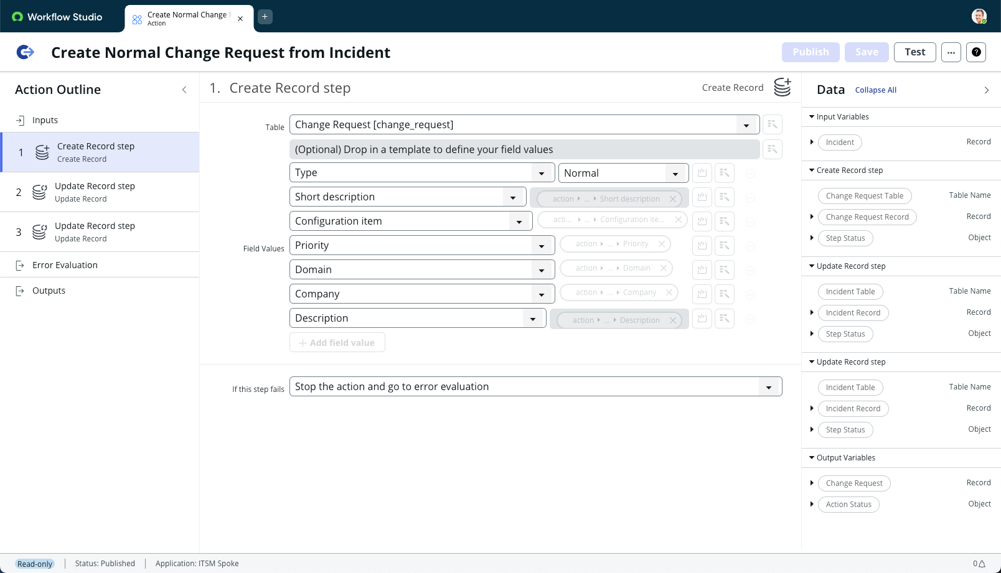
Task: Click the action arrow icon beside title
Action: [x=26, y=52]
